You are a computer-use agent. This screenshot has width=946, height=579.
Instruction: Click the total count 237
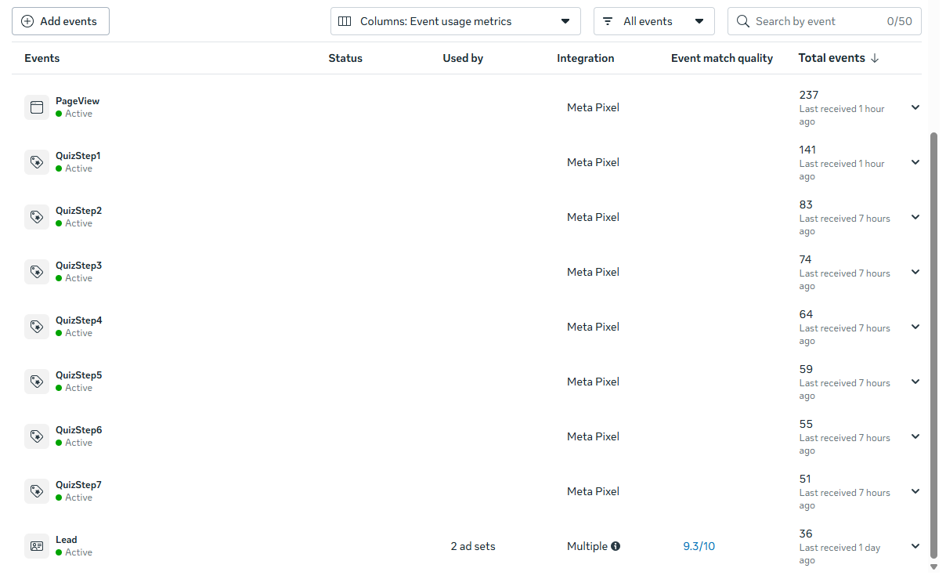pos(809,95)
